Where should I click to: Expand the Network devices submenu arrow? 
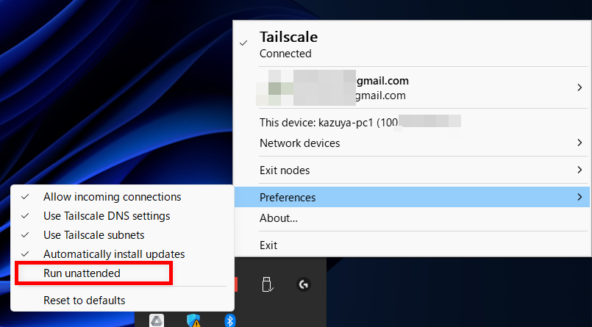coord(579,143)
